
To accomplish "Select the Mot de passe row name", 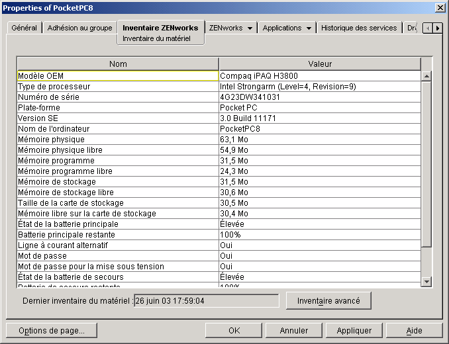I will tap(118, 255).
